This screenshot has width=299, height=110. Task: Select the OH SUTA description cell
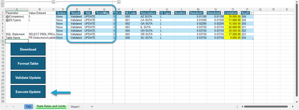tap(150, 31)
